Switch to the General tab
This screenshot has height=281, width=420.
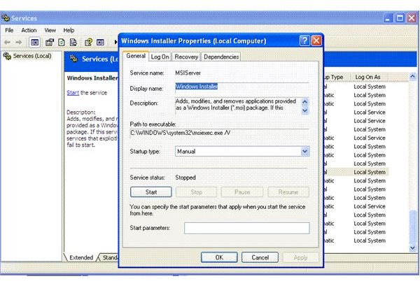(x=136, y=56)
